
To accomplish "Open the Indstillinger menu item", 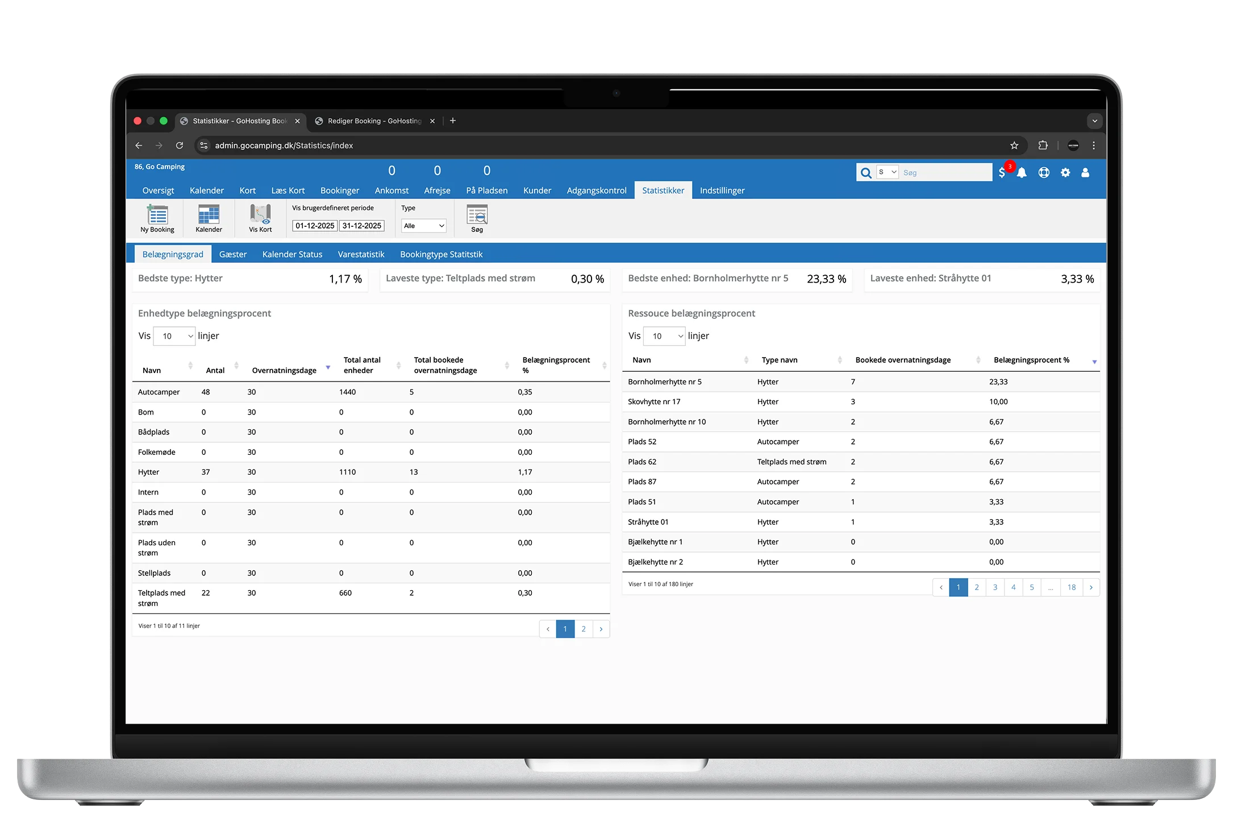I will 722,190.
